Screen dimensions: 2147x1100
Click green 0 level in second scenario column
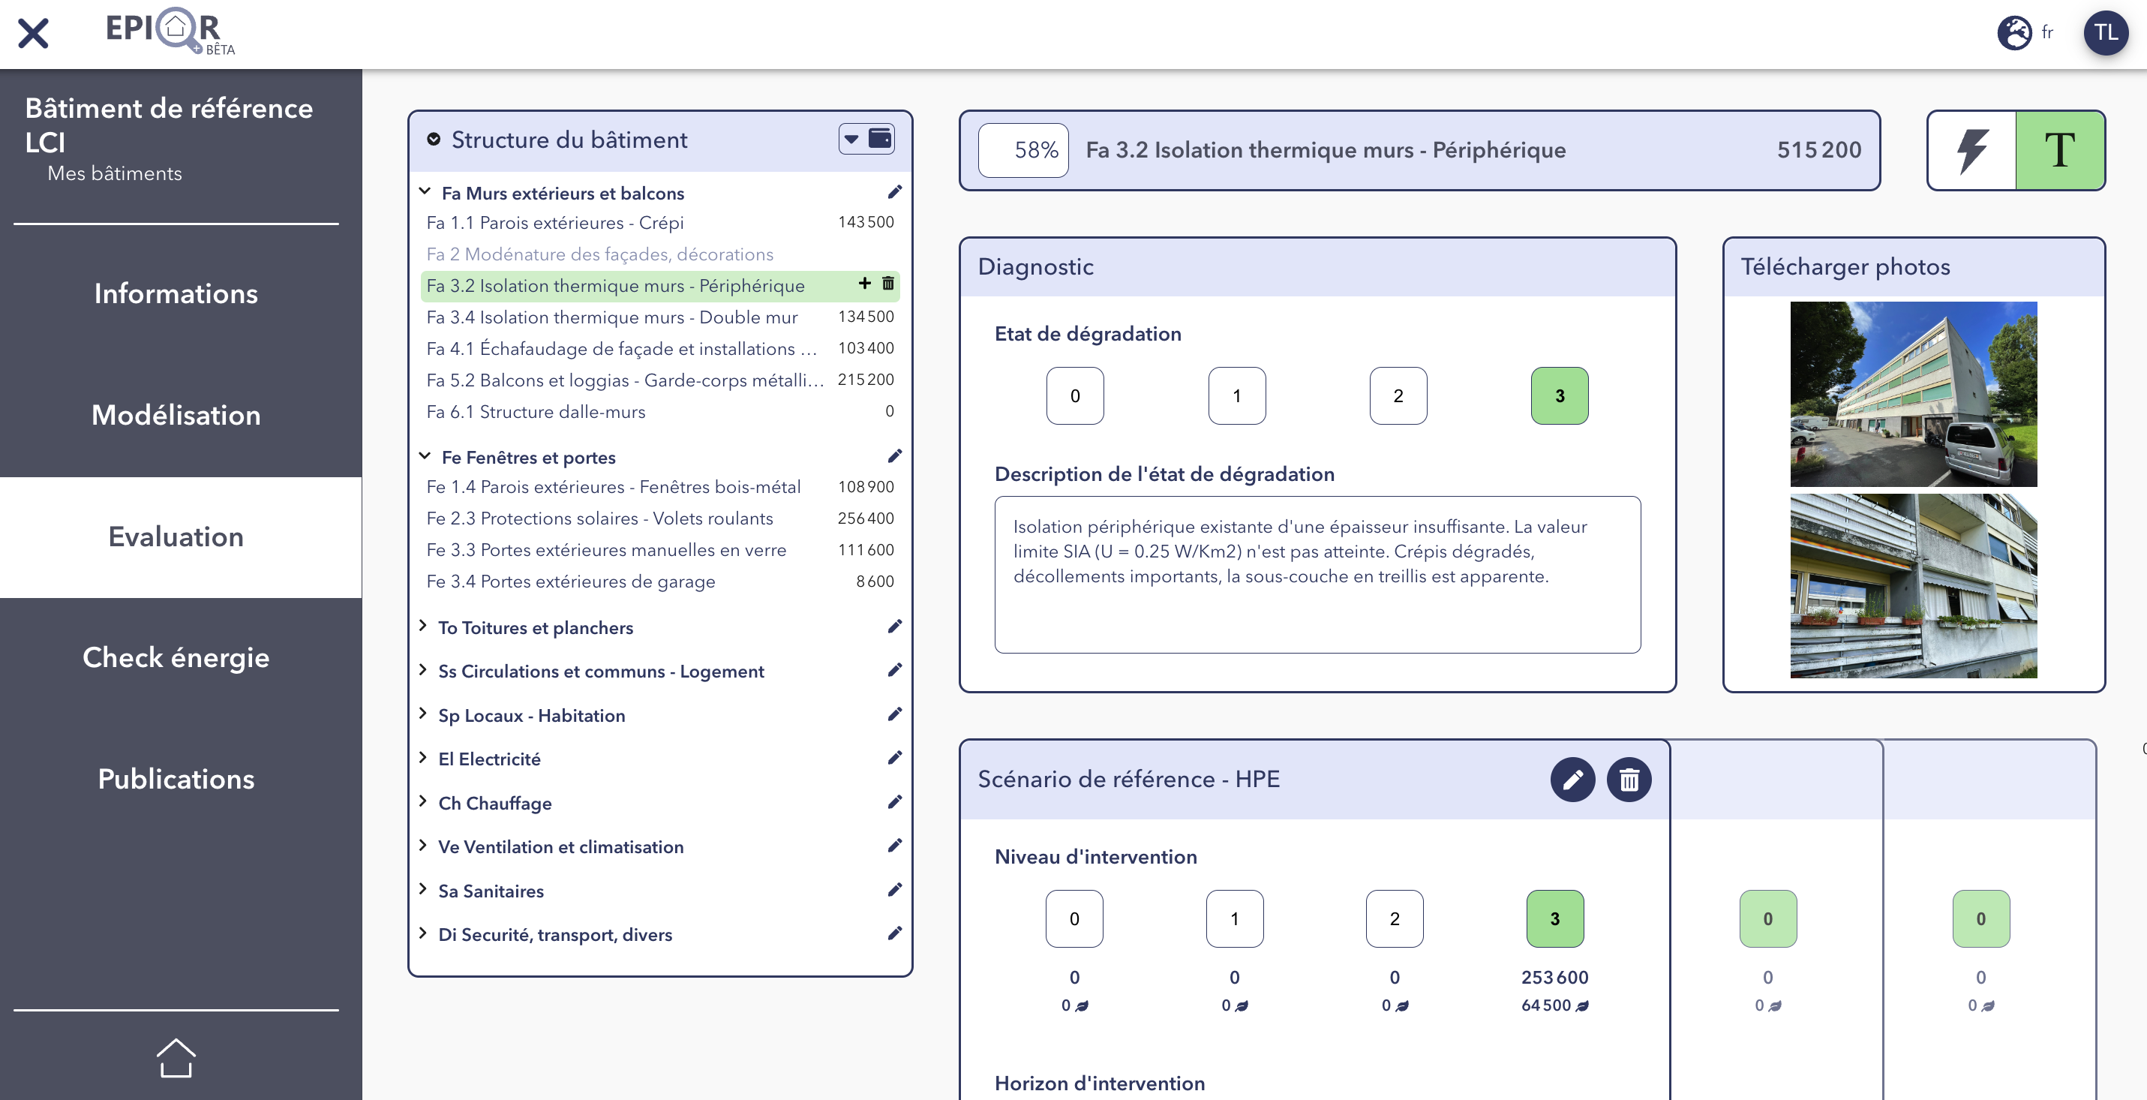point(1767,918)
